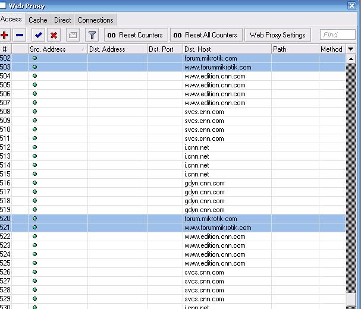Sort by Dst. Port column header
Viewport: 361px width, 309px height.
(x=165, y=49)
